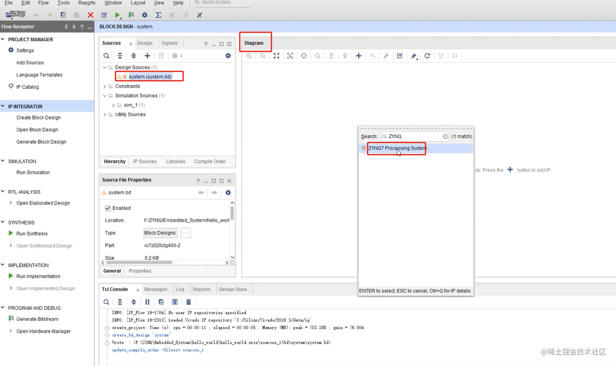
Task: Click the sigma reports icon in main toolbar
Action: (x=158, y=15)
